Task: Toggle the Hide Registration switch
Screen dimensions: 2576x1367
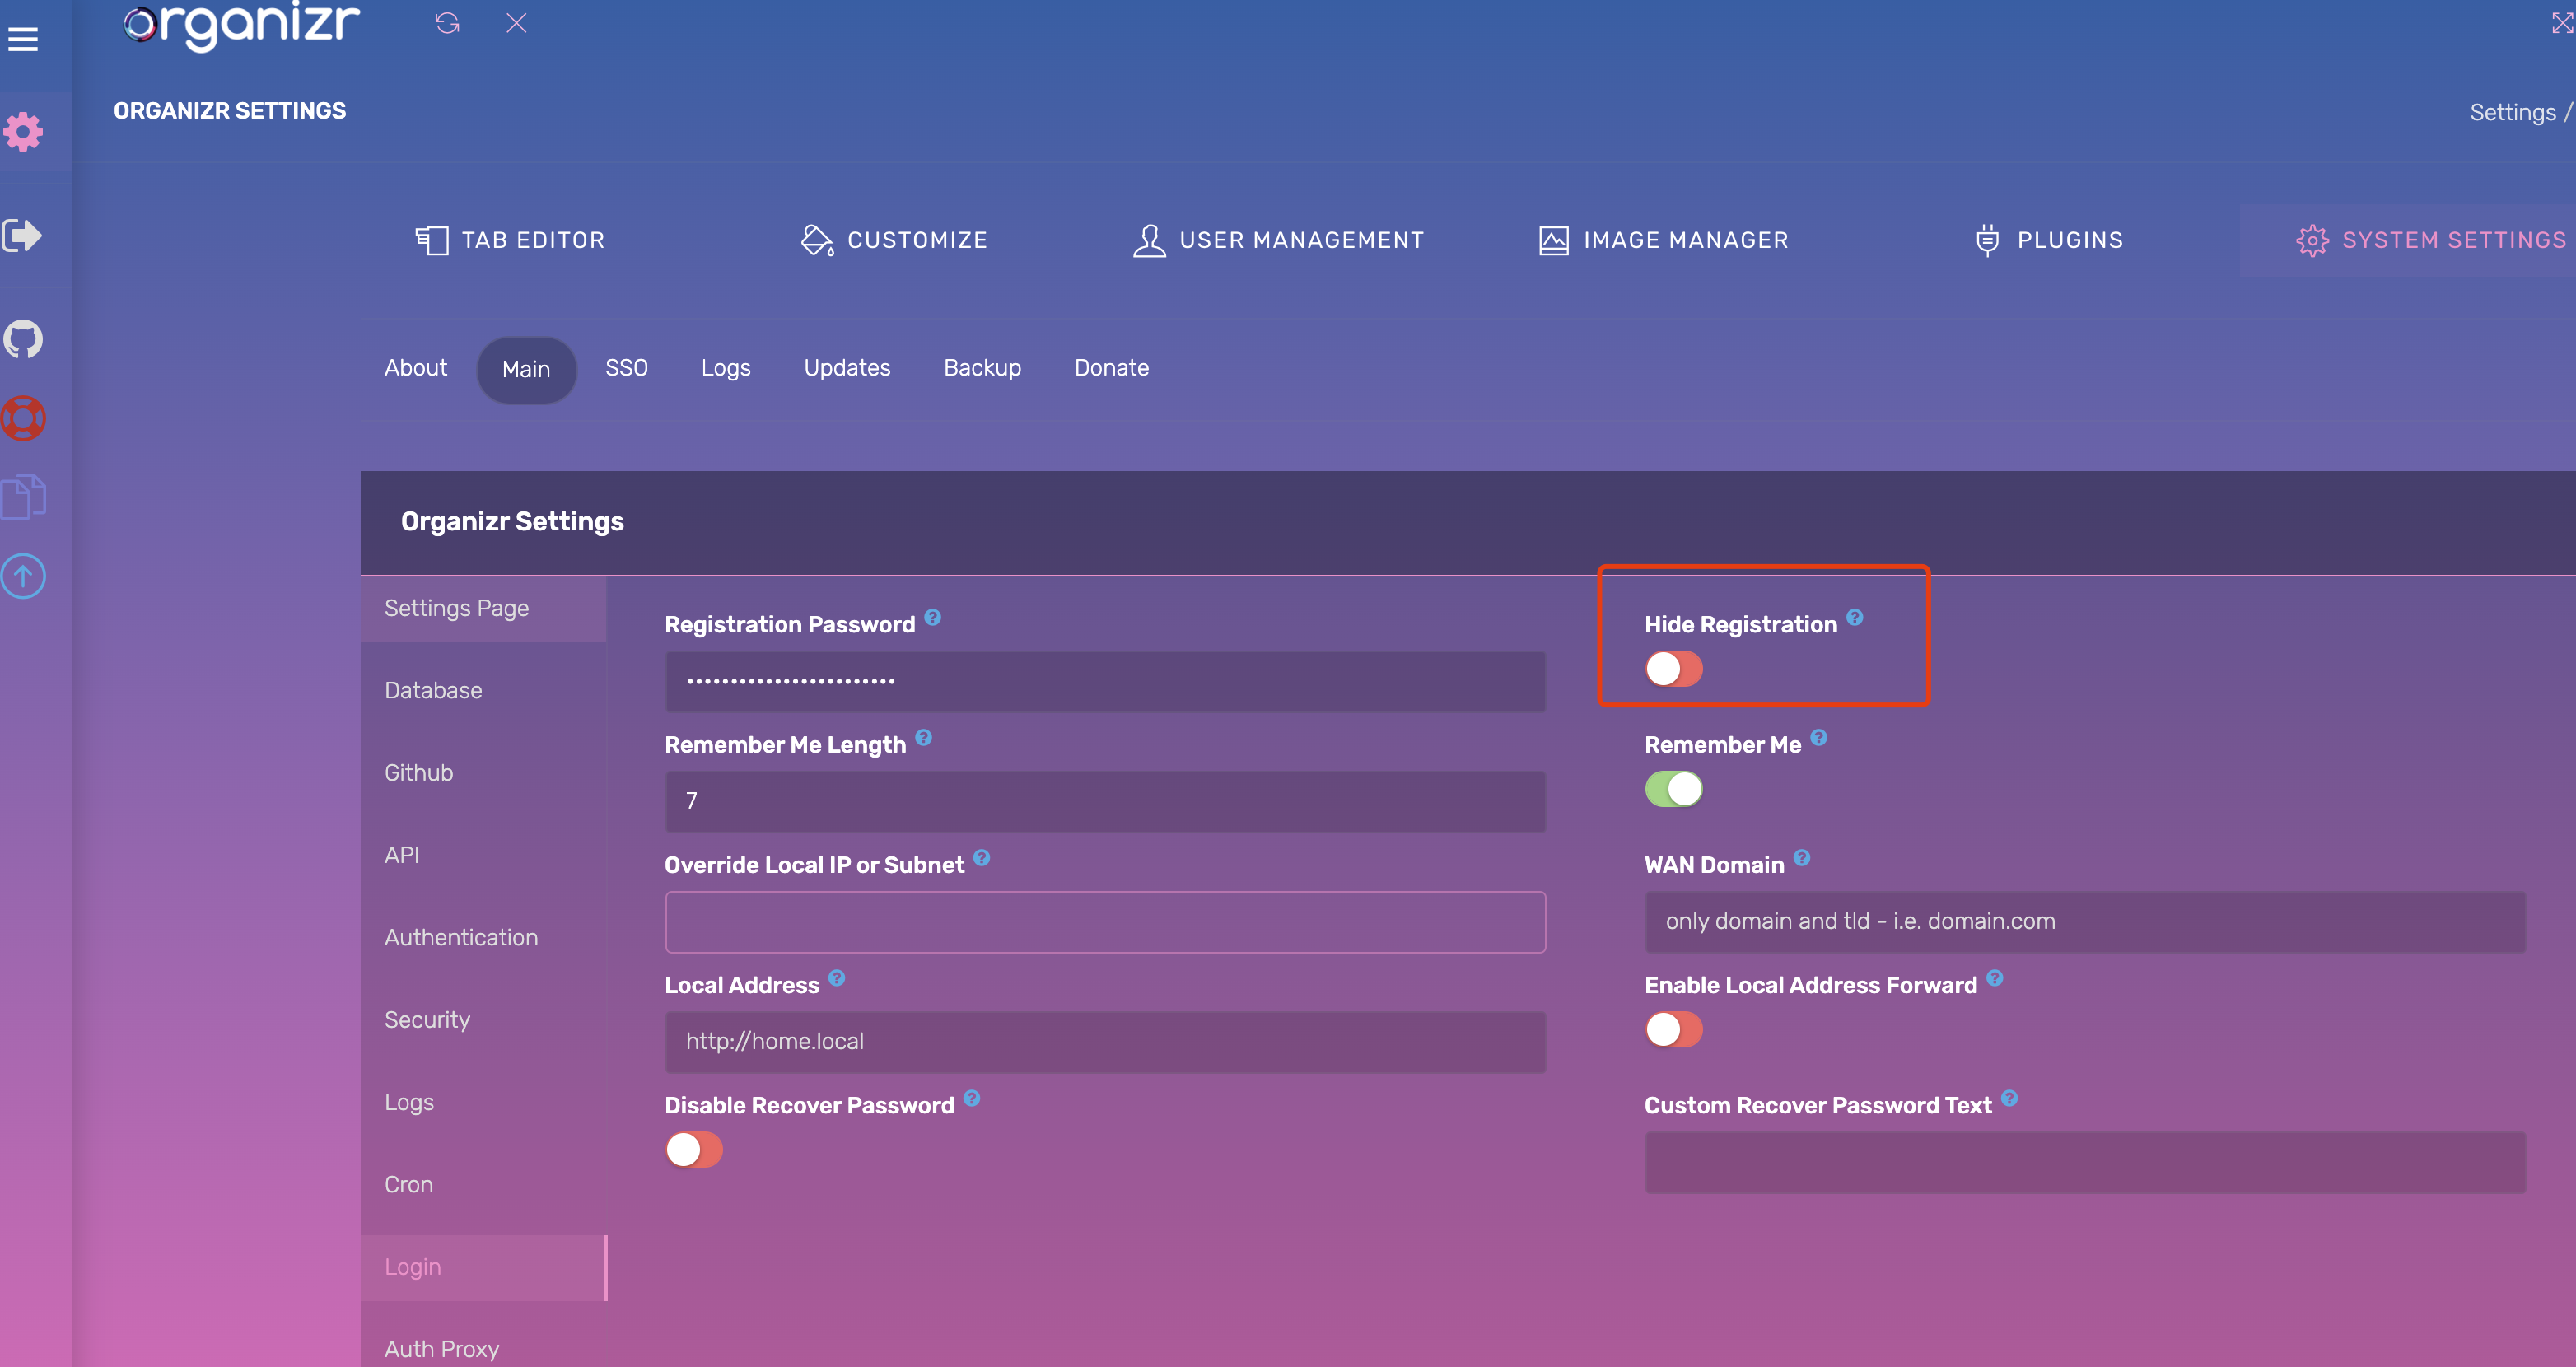Action: click(x=1673, y=669)
